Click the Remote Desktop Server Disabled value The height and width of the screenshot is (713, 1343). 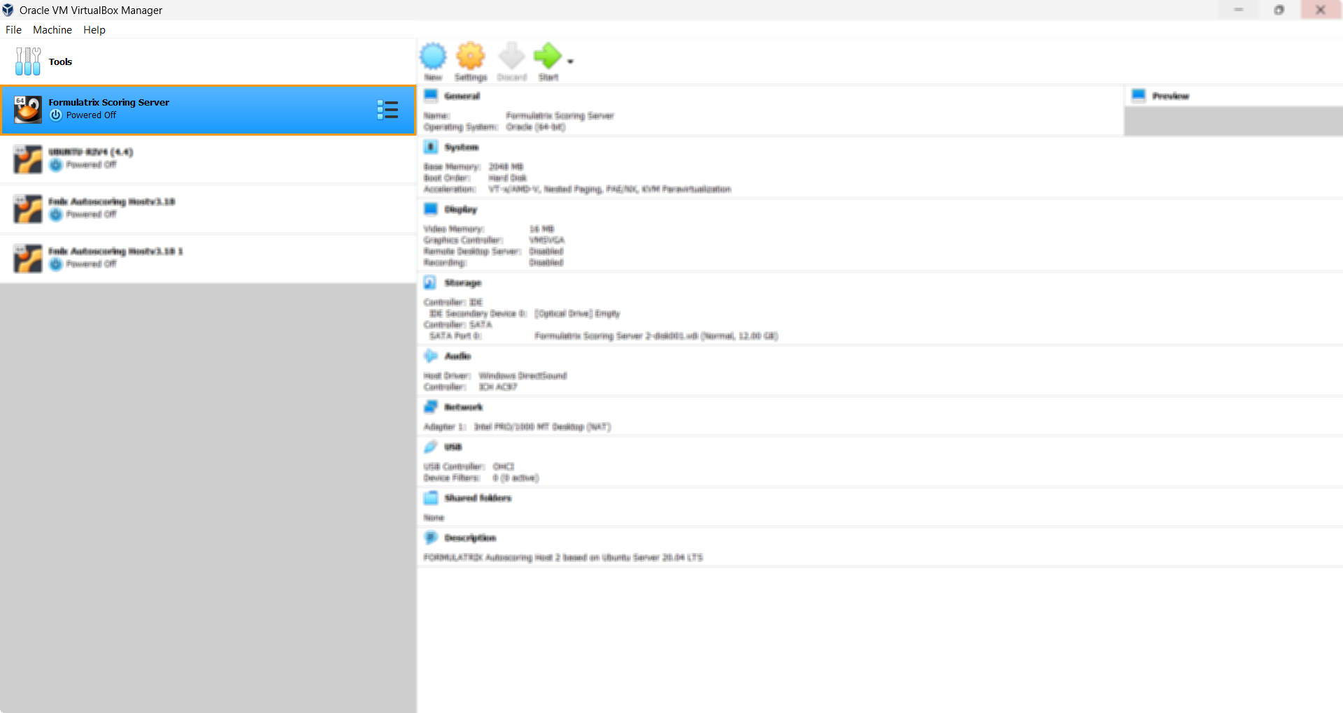point(546,252)
